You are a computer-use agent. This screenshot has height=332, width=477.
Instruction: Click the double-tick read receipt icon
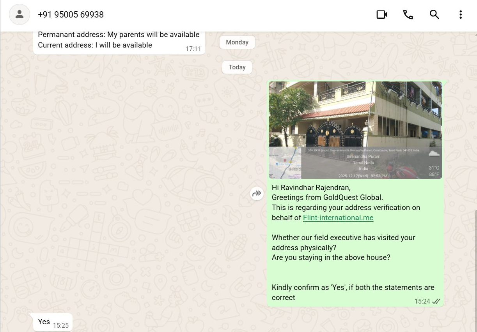(x=436, y=302)
